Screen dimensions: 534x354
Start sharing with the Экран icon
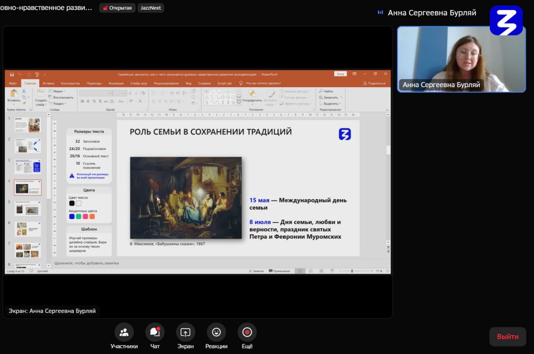[185, 332]
